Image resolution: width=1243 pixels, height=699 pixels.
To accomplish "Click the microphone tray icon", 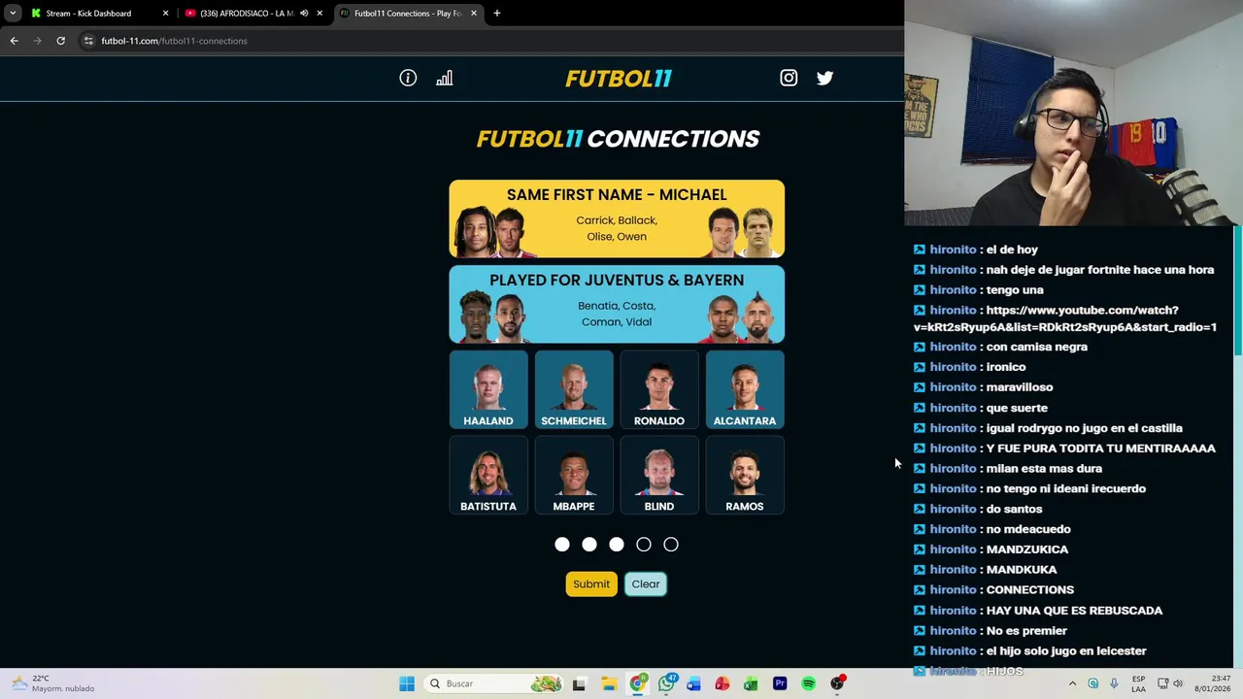I will point(1114,683).
